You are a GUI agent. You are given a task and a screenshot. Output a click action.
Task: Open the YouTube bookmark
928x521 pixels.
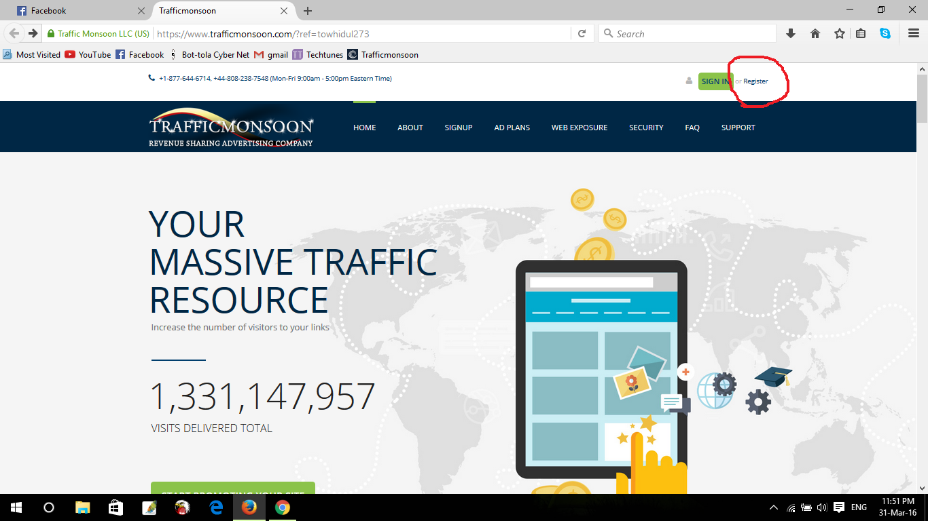(88, 54)
